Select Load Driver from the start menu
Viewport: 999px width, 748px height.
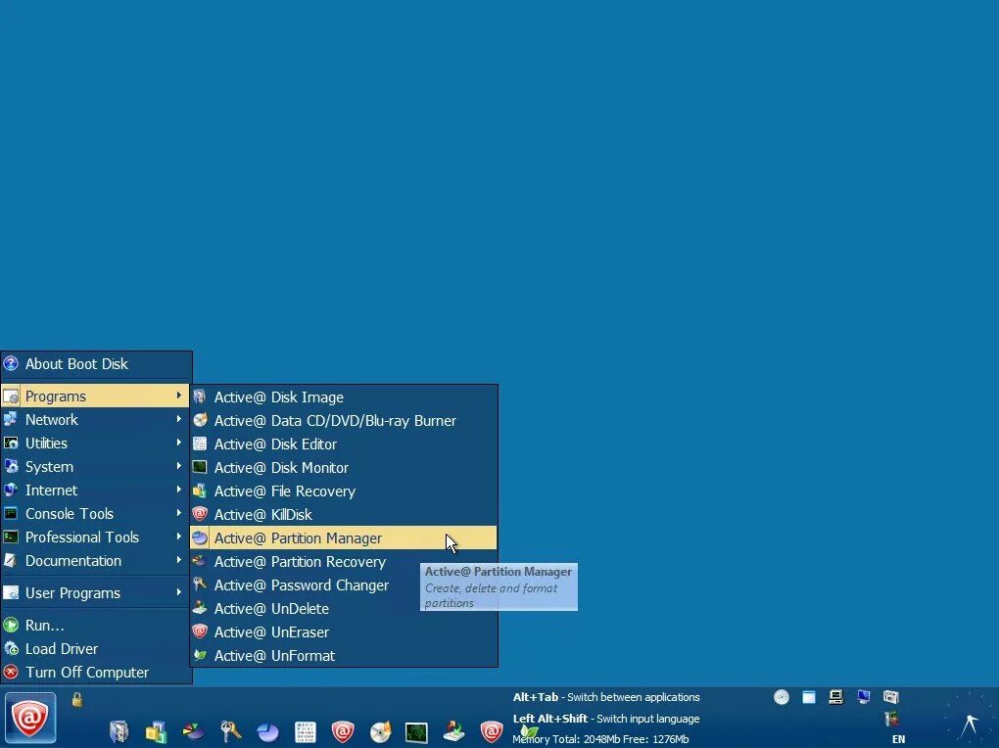[96, 648]
